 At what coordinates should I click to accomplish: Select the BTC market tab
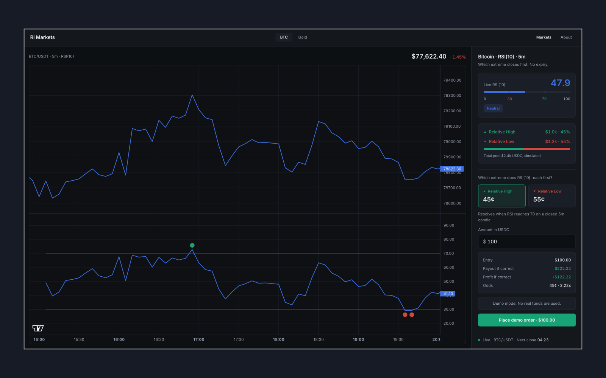[x=284, y=37]
